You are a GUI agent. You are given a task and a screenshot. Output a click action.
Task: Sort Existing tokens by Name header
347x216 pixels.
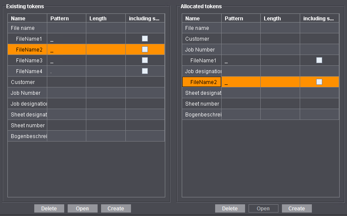click(x=27, y=18)
